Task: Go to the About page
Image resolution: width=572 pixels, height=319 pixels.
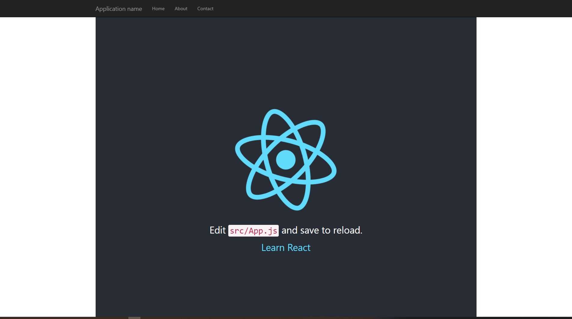Action: 181,9
